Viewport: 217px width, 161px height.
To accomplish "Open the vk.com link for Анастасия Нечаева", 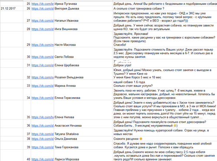I will (43, 125).
